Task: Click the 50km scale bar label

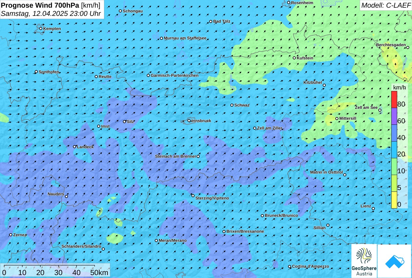Action: pos(99,272)
